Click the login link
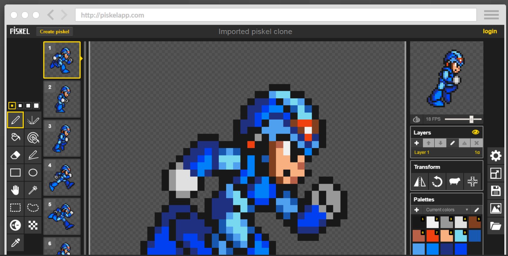The width and height of the screenshot is (508, 256). [x=490, y=31]
